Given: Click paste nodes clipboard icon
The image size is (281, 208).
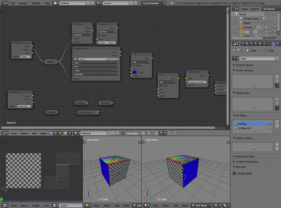Looking at the screenshot, I should click(x=174, y=133).
